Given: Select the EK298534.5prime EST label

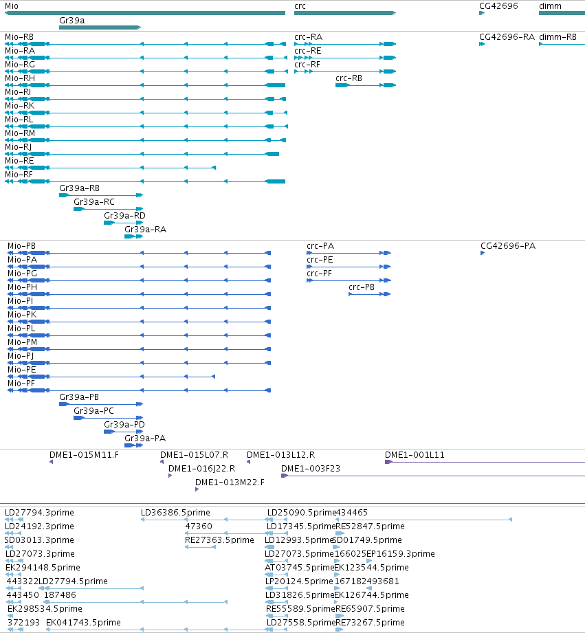Looking at the screenshot, I should [x=45, y=609].
